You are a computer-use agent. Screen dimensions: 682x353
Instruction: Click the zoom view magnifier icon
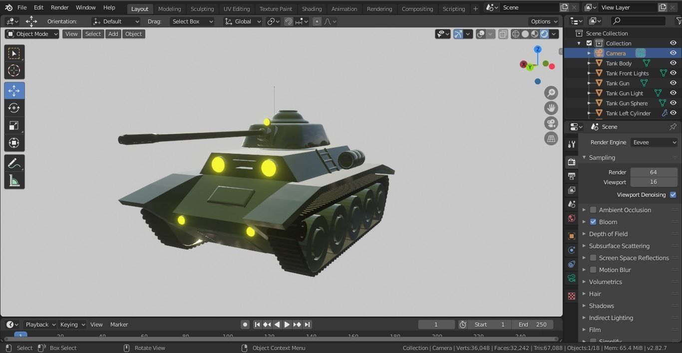(x=551, y=93)
